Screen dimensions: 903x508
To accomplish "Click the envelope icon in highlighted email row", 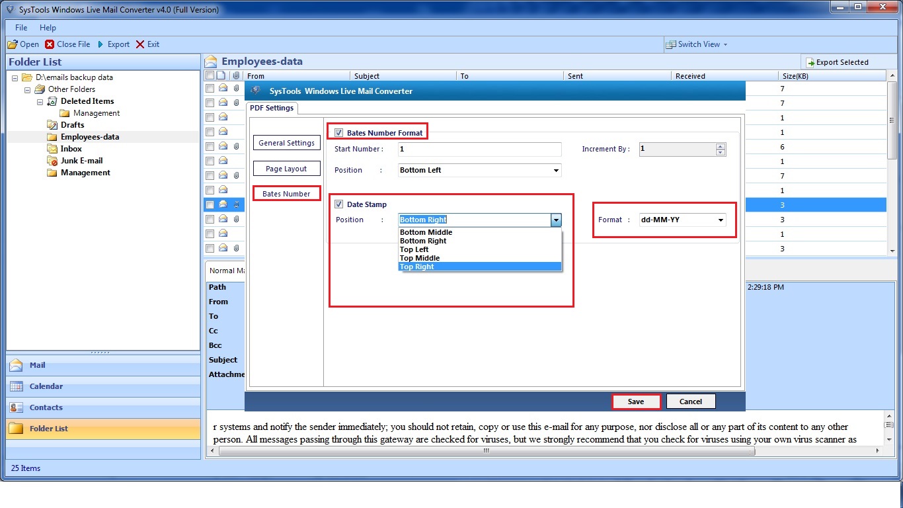I will [223, 204].
